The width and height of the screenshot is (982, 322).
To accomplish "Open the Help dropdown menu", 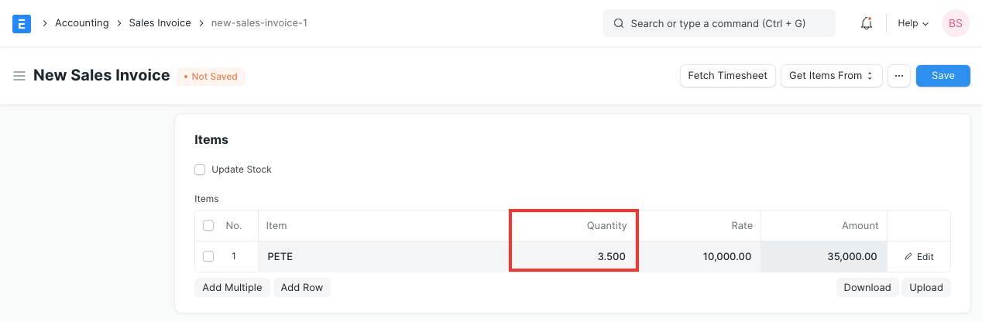I will point(912,23).
